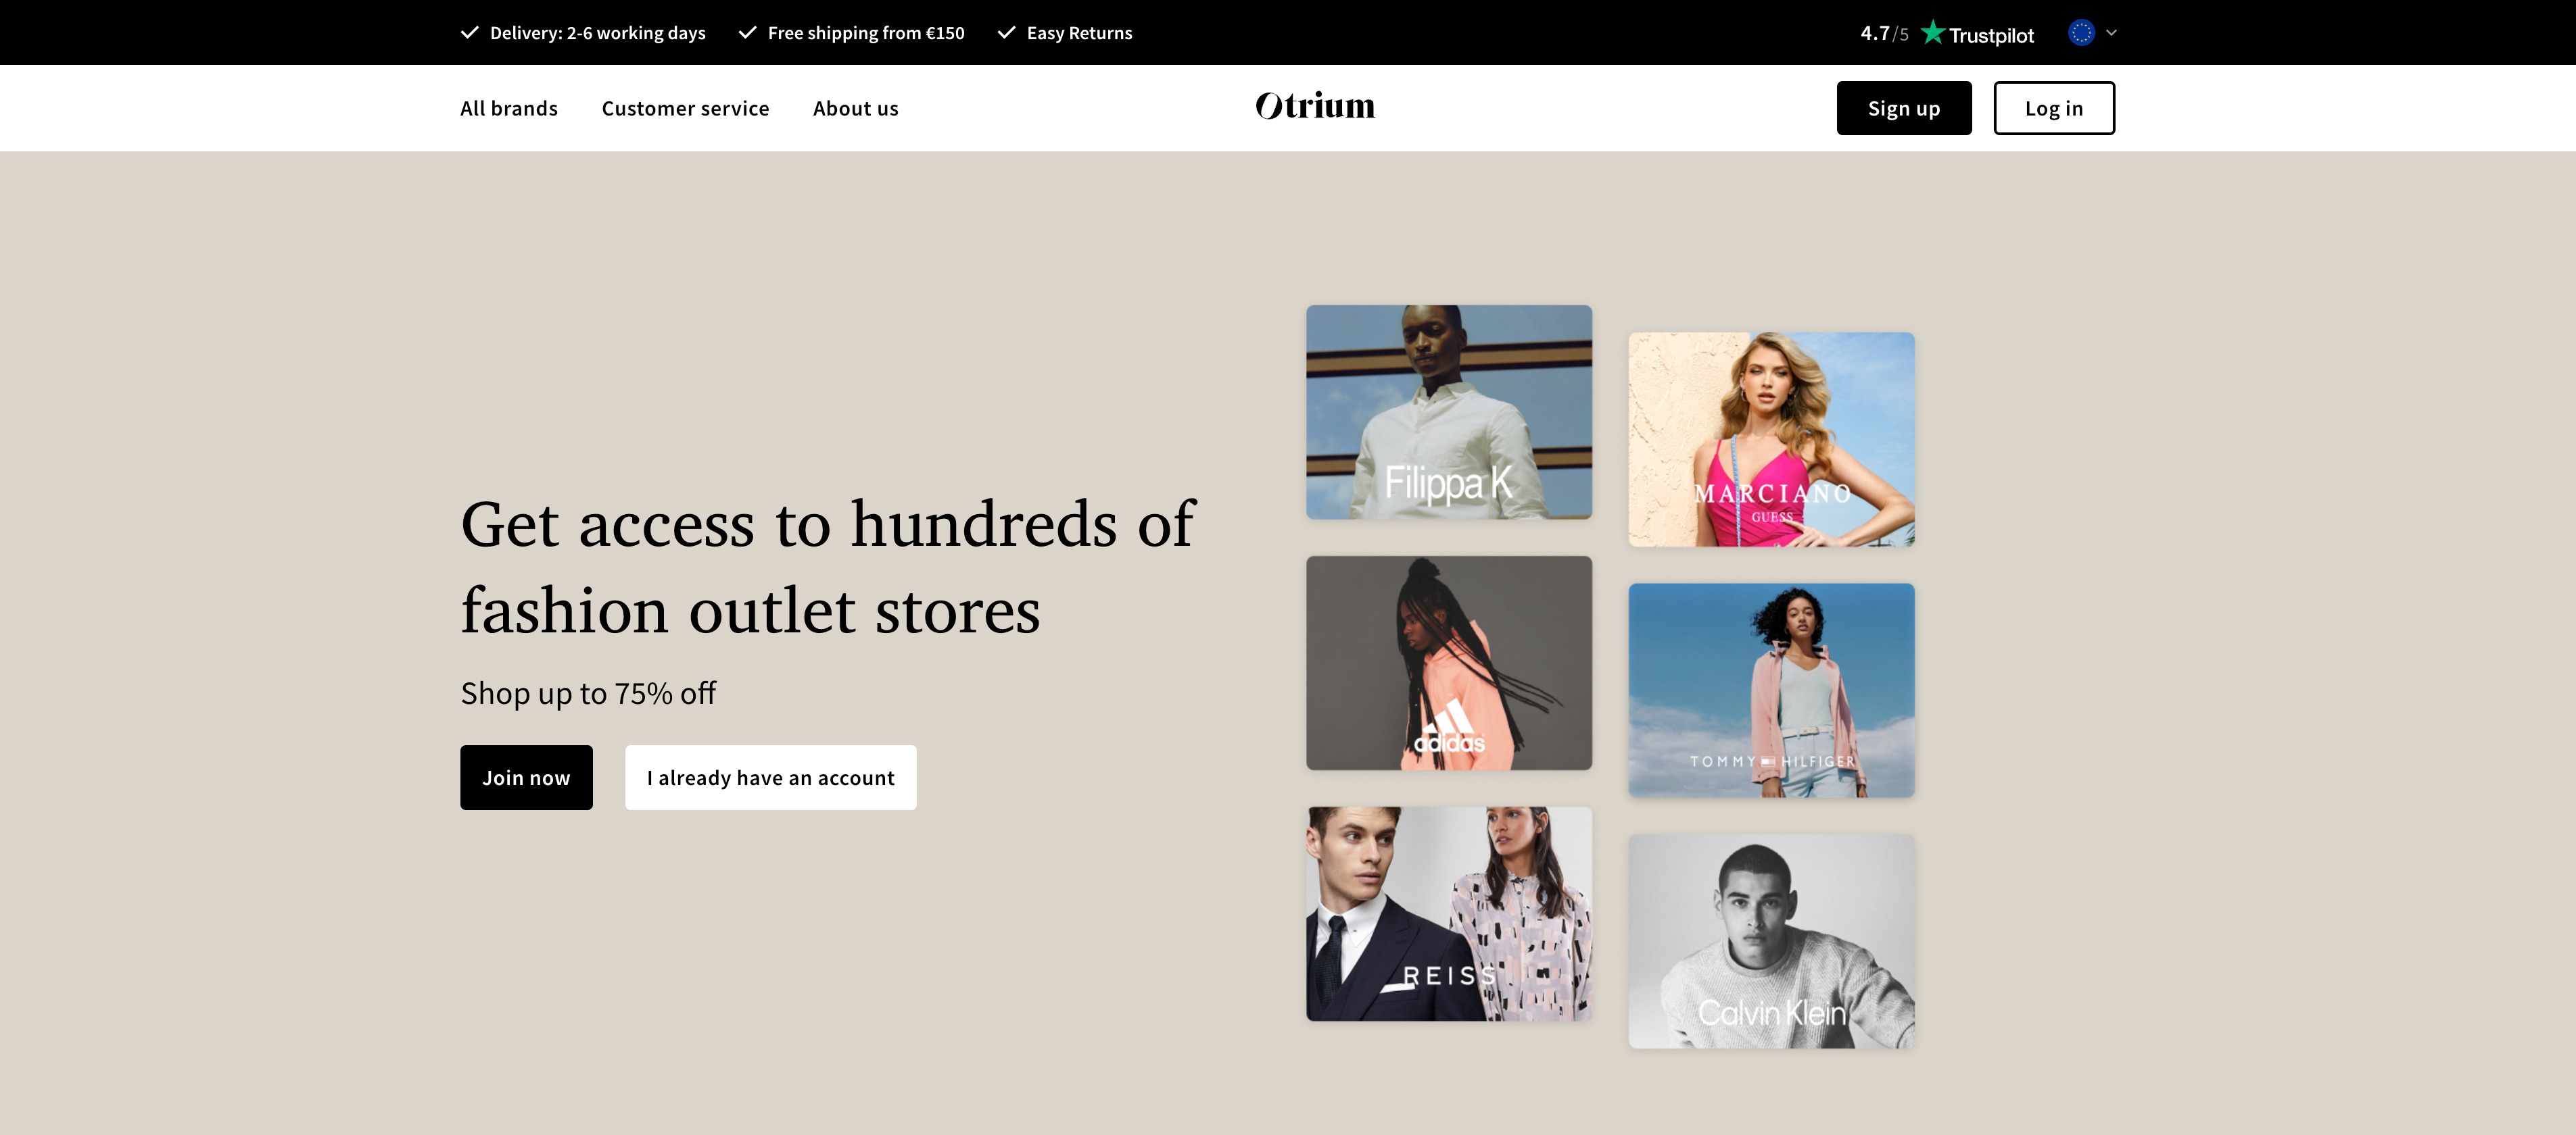Open the adidas brand card
The image size is (2576, 1135).
[1449, 663]
